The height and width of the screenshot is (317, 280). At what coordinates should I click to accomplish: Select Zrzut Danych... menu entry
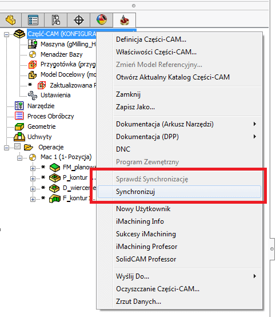point(179,302)
